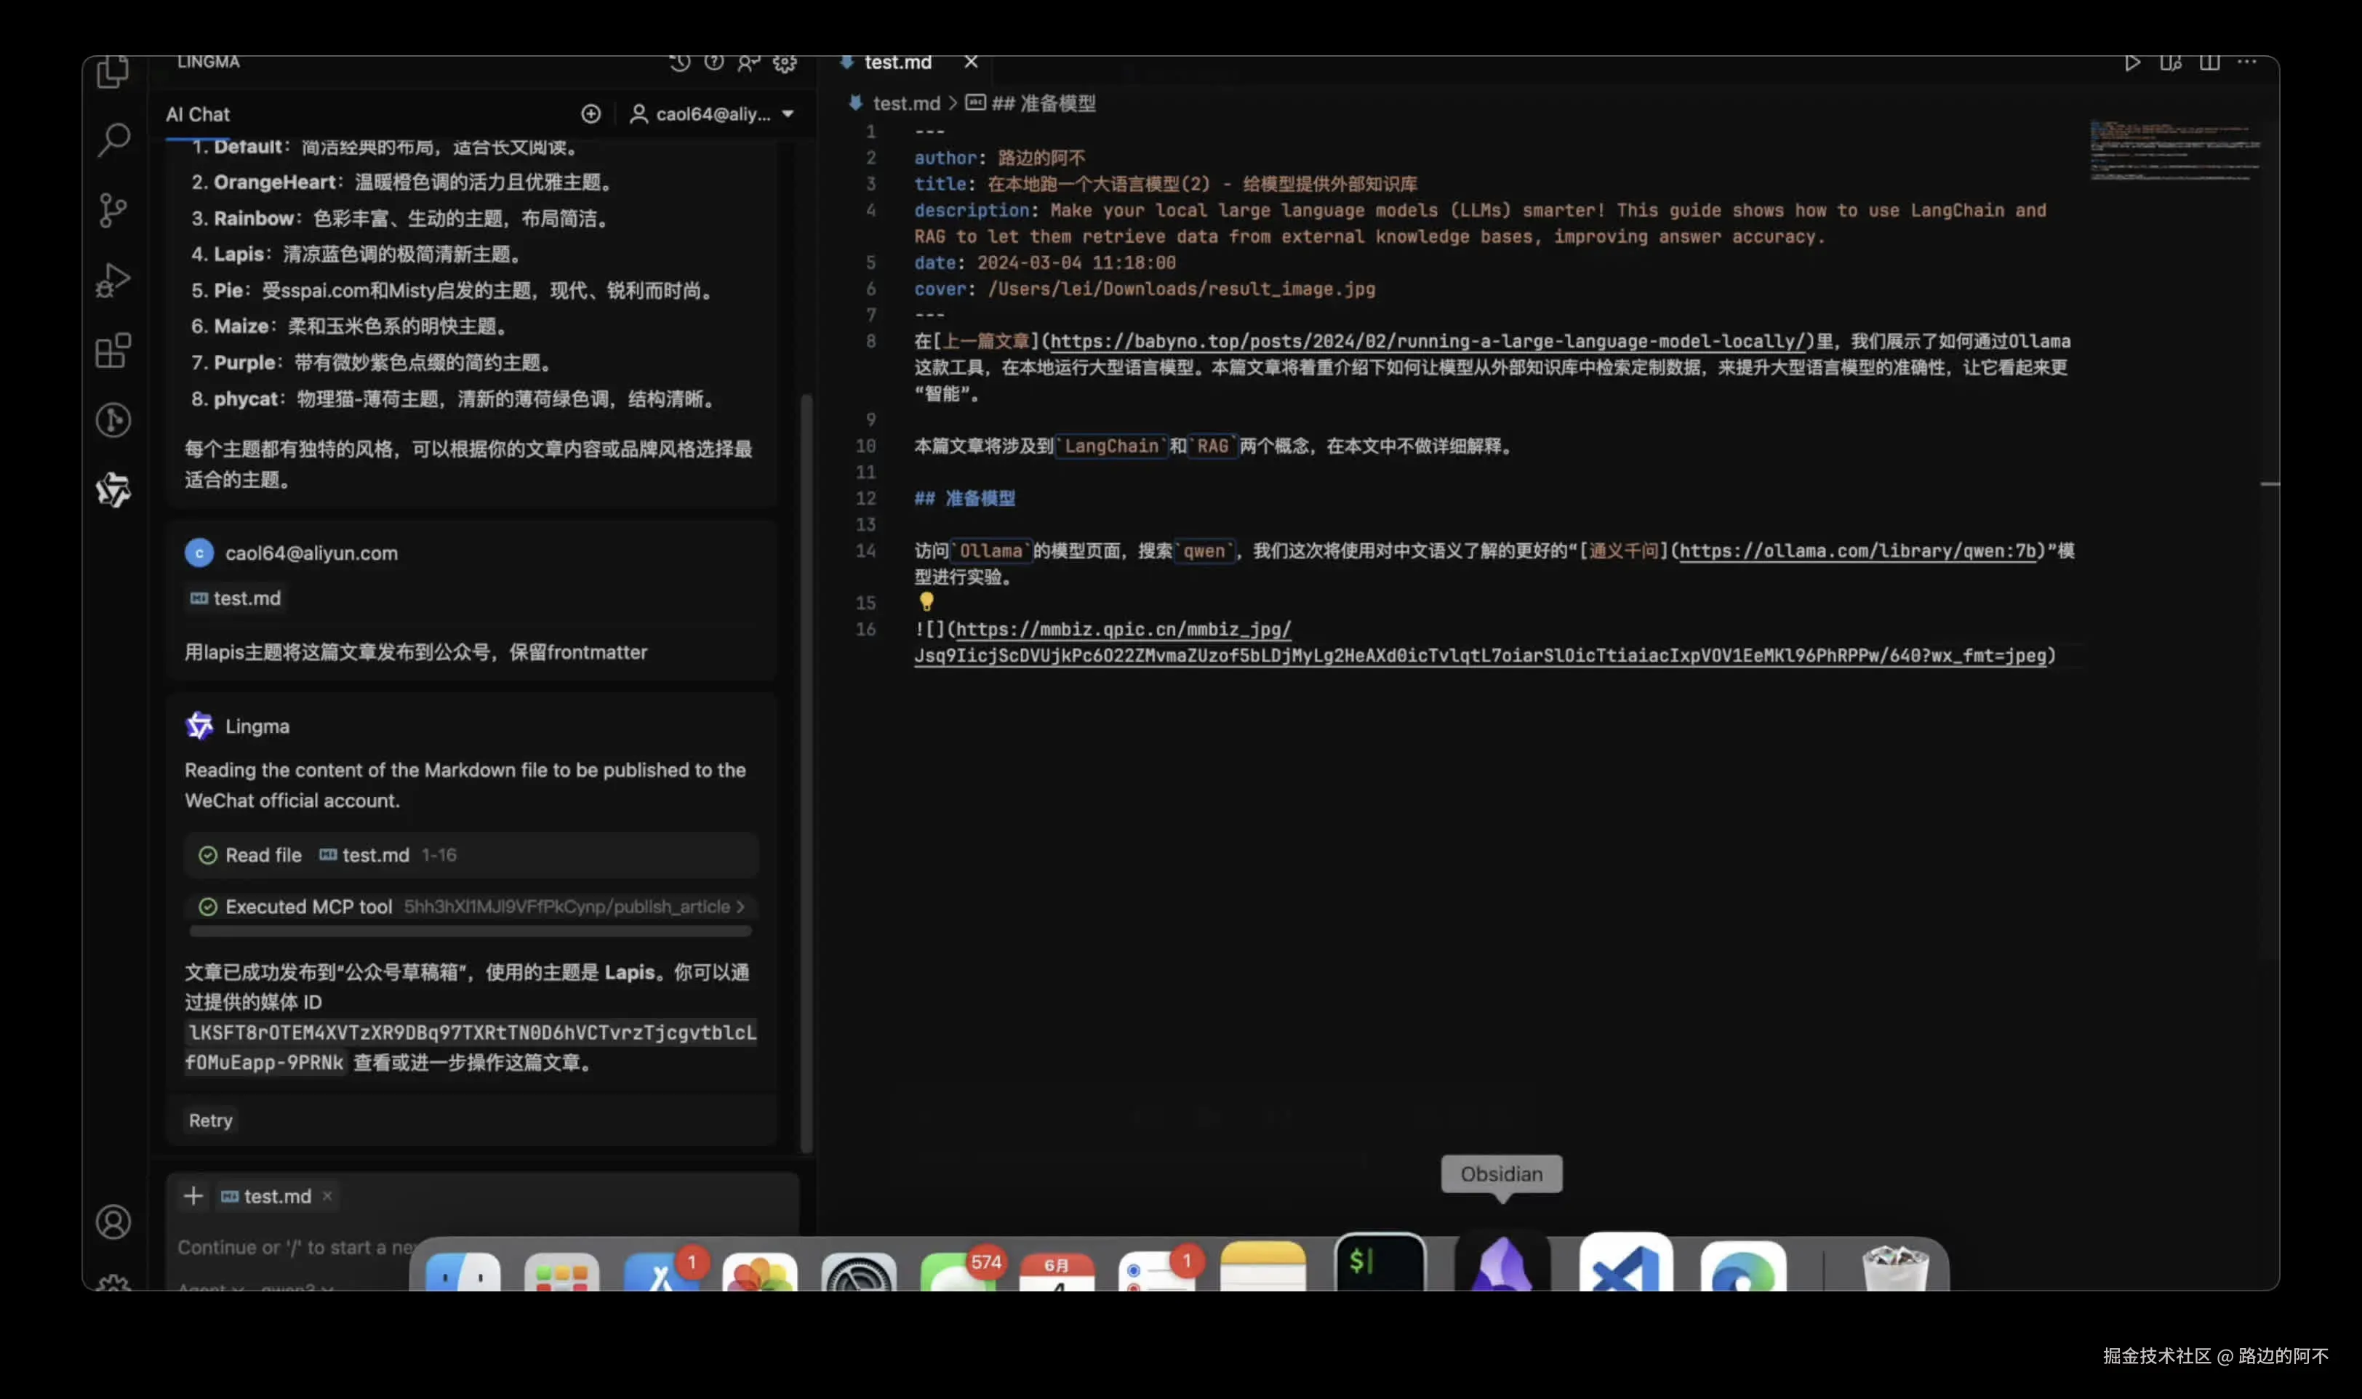
Task: Switch to the AI Chat tab
Action: [197, 114]
